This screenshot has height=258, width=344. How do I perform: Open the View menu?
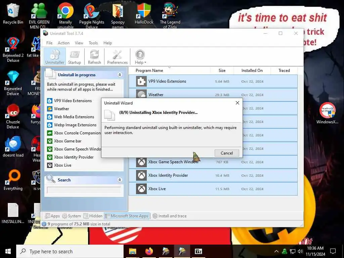(x=79, y=43)
